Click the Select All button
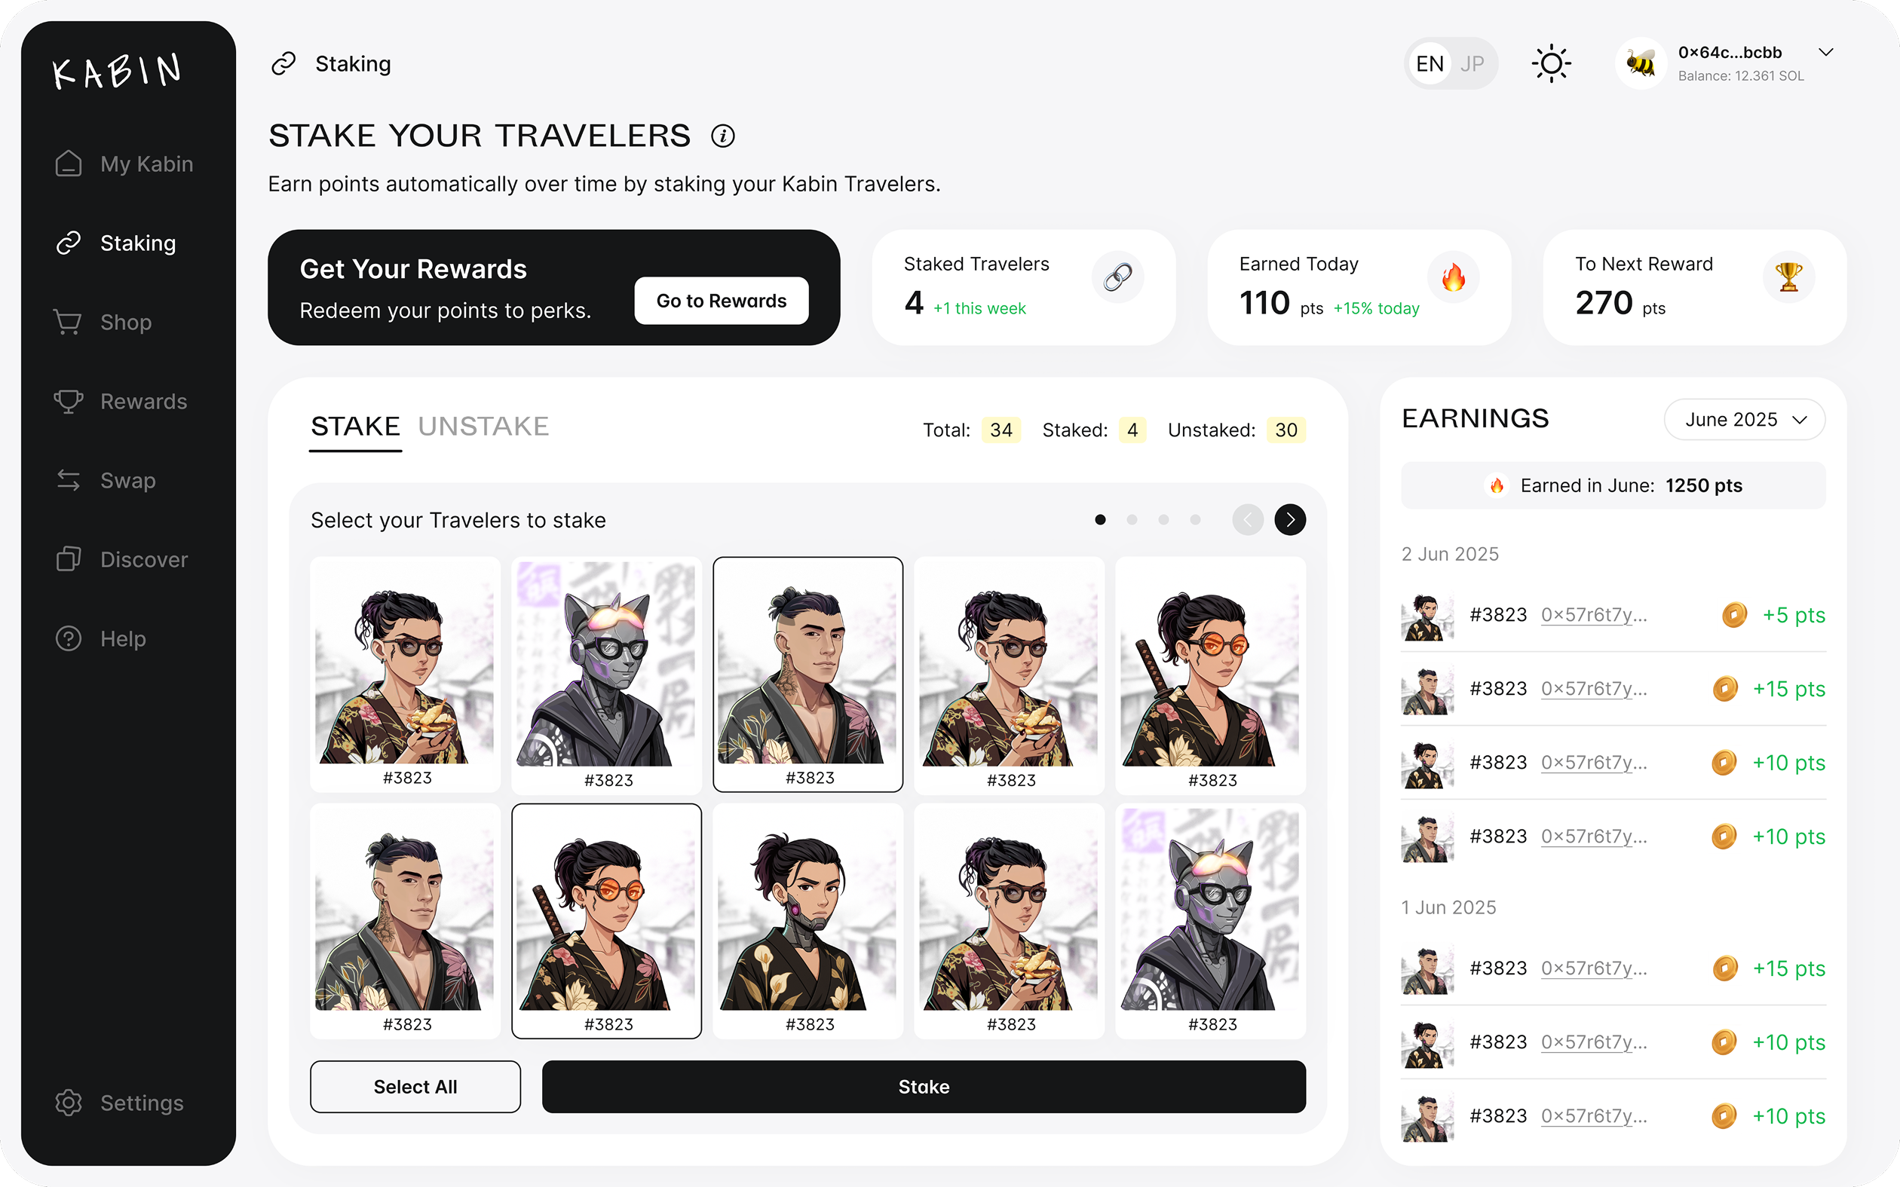 (x=415, y=1087)
